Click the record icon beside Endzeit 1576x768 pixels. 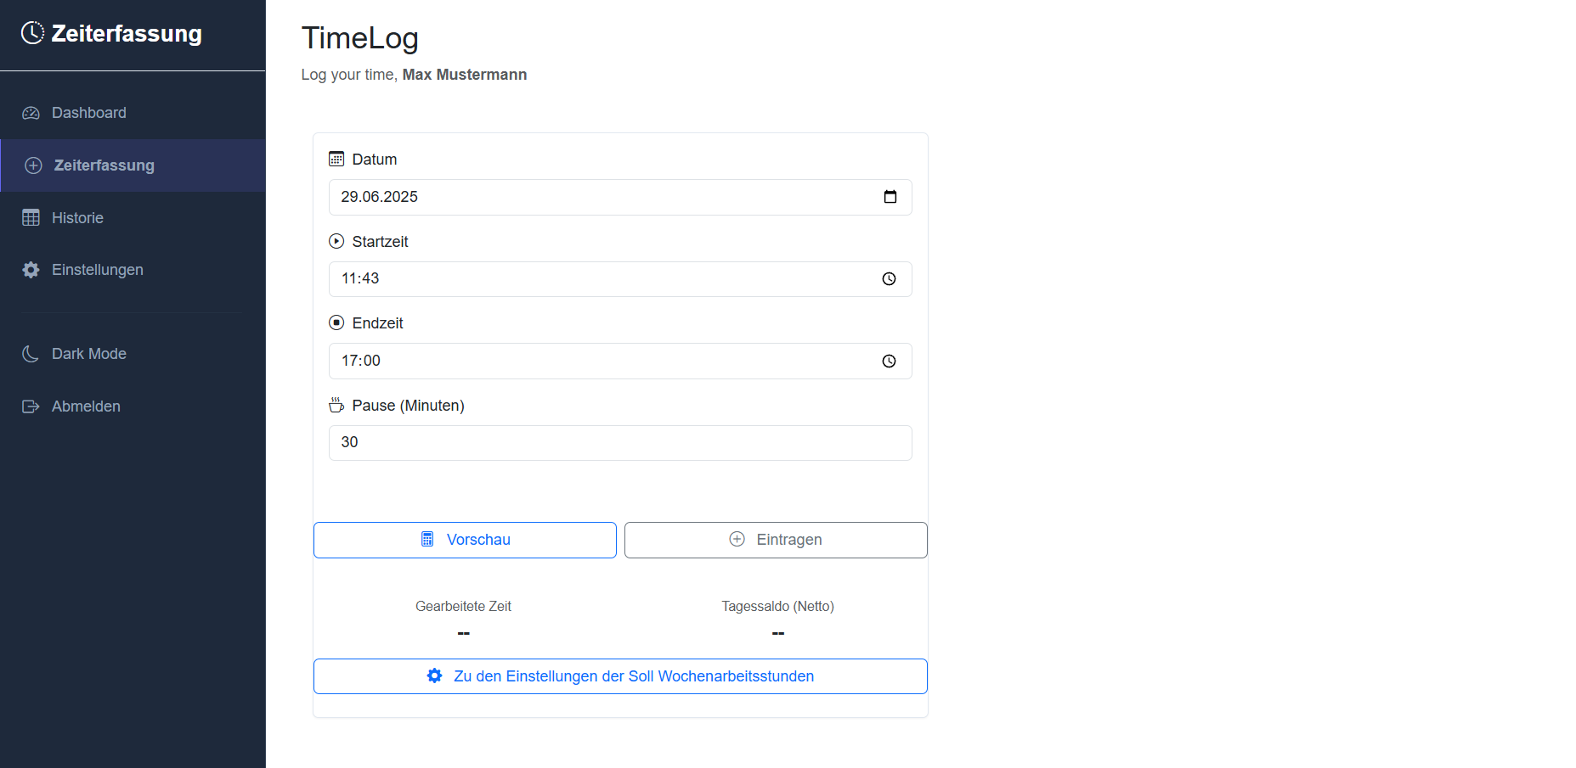click(x=336, y=322)
